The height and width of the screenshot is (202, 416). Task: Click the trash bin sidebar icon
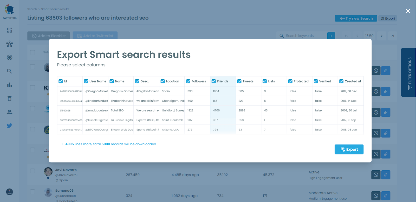10,99
